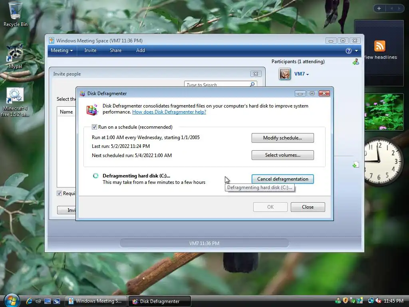Screen dimensions: 409x307
Task: Click the tray icon with green checkmark
Action: 353,301
